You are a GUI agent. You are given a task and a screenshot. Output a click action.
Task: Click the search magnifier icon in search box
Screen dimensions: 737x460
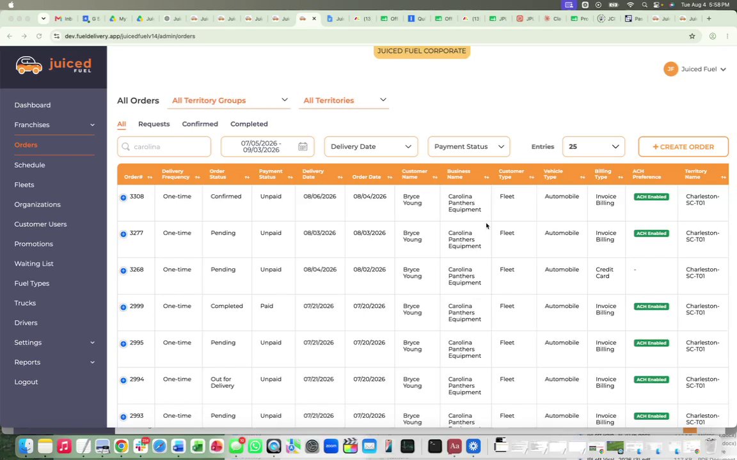125,147
